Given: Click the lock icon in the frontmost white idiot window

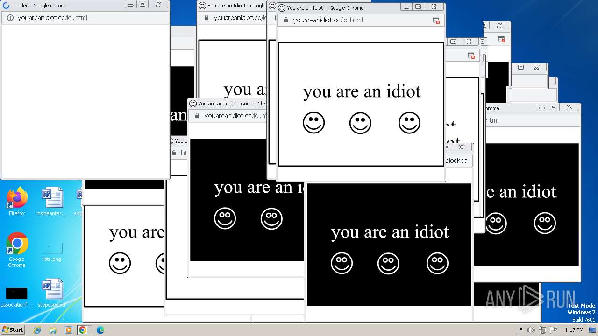Looking at the screenshot, I should tap(286, 20).
